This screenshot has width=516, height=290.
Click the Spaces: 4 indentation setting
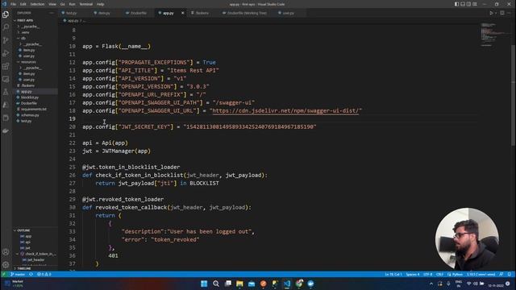(413, 274)
